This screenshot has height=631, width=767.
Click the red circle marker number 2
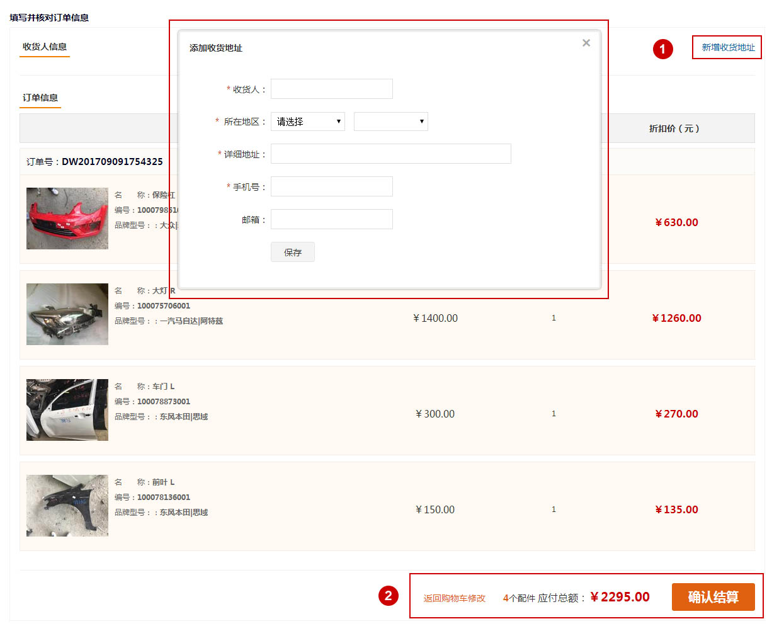coord(388,596)
